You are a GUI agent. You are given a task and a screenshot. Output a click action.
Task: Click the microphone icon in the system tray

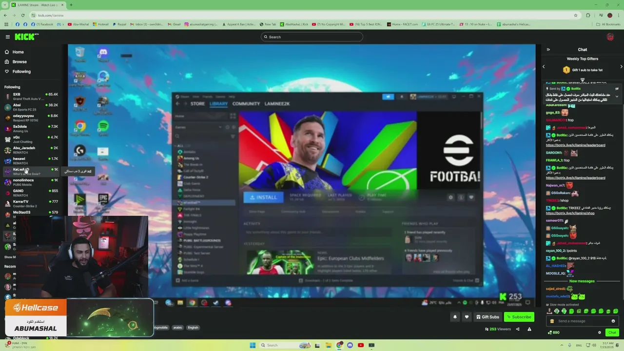click(570, 345)
